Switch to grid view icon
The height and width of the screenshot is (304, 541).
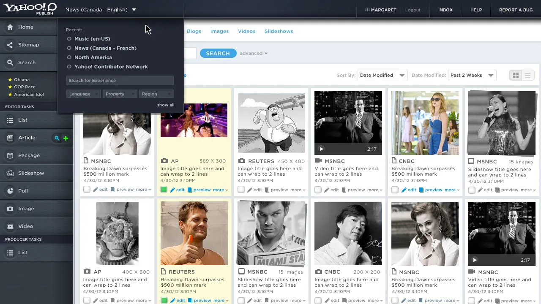click(x=516, y=76)
